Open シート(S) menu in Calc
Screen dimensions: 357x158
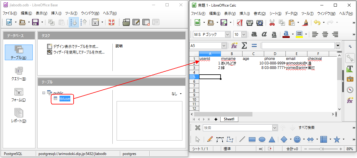[275, 14]
